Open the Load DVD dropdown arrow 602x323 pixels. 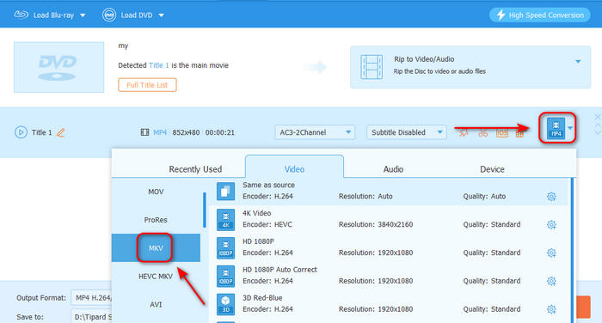pos(162,15)
